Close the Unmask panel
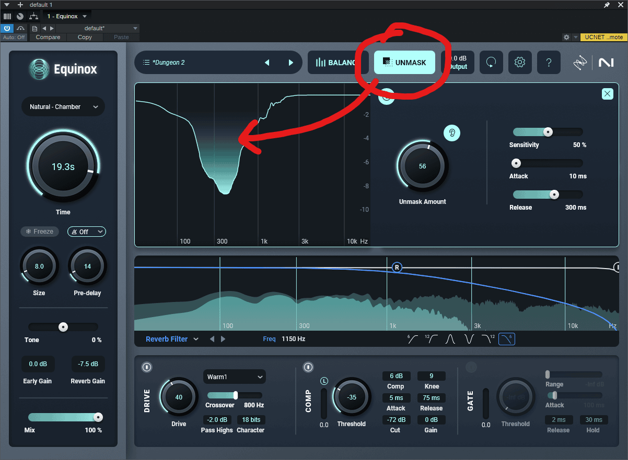 coord(607,94)
